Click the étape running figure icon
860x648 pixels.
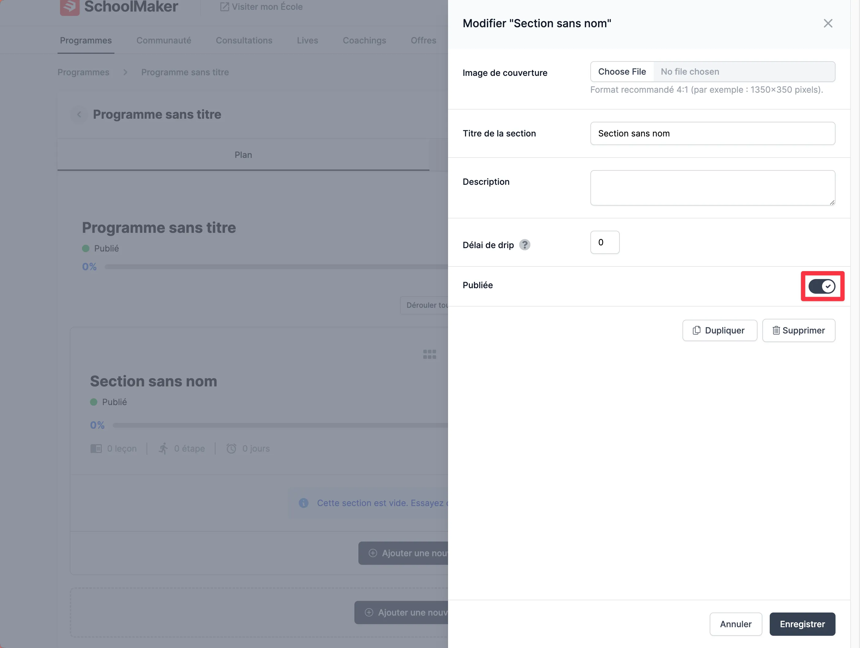(x=163, y=449)
